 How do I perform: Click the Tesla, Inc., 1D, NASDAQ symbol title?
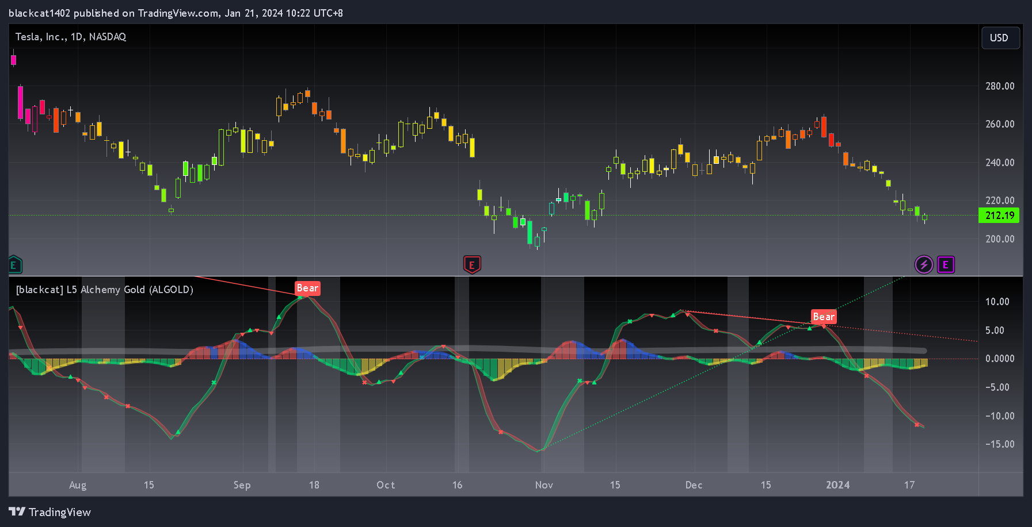pyautogui.click(x=71, y=37)
